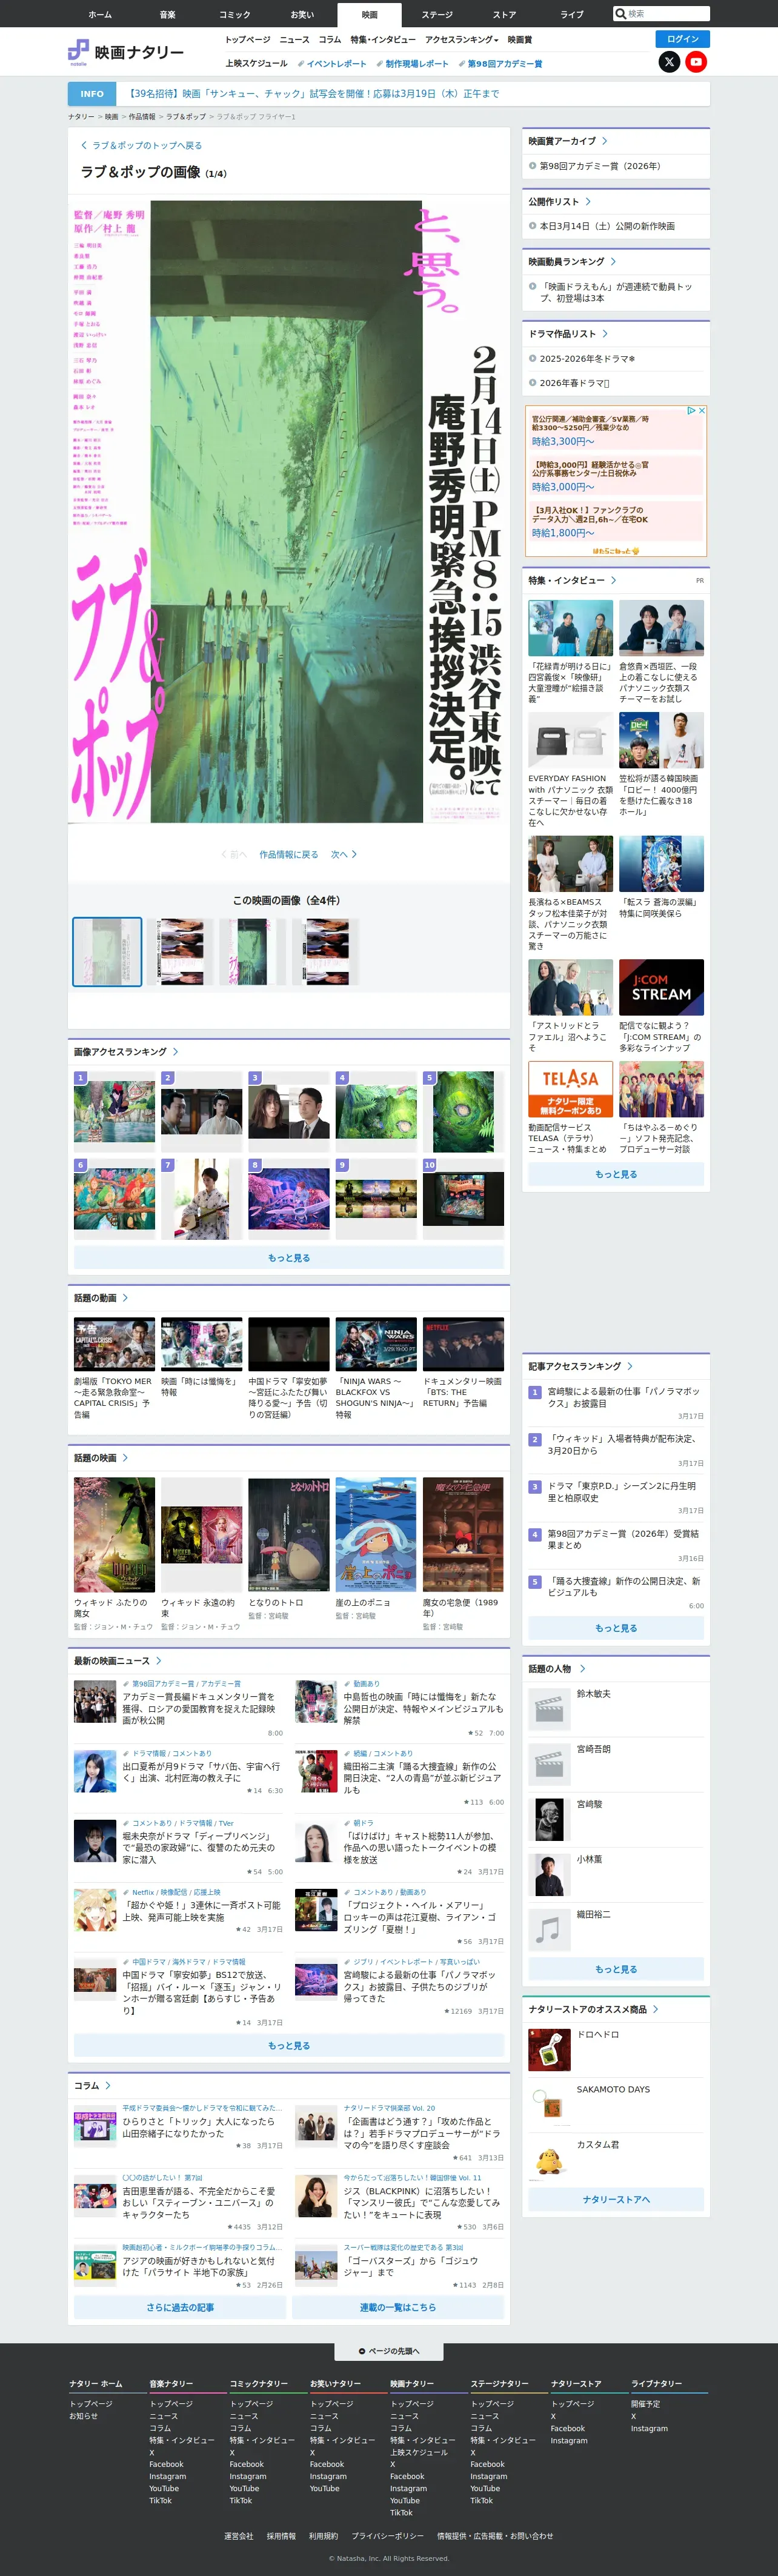
Task: Open the J:COM STREAM banner thumbnail
Action: click(661, 987)
